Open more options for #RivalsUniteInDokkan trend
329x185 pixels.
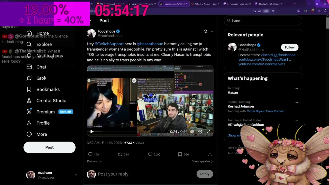[x=296, y=121]
